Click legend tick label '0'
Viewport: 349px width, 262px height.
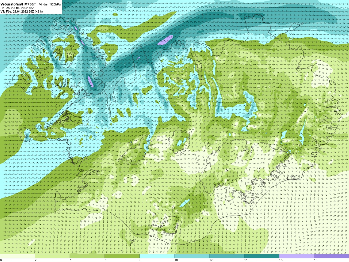pos(1,260)
